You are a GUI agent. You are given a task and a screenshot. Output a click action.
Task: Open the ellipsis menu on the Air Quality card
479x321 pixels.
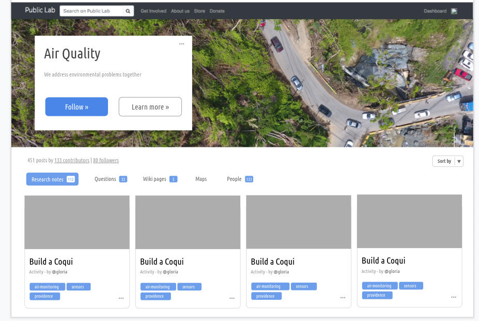pos(181,44)
